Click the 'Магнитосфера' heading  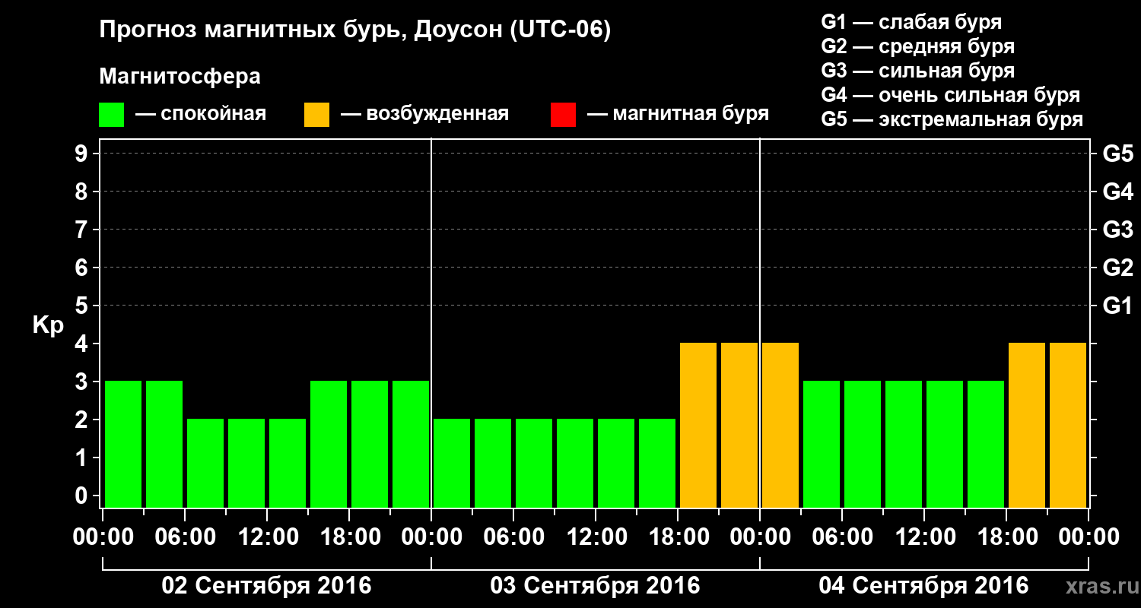coord(180,77)
